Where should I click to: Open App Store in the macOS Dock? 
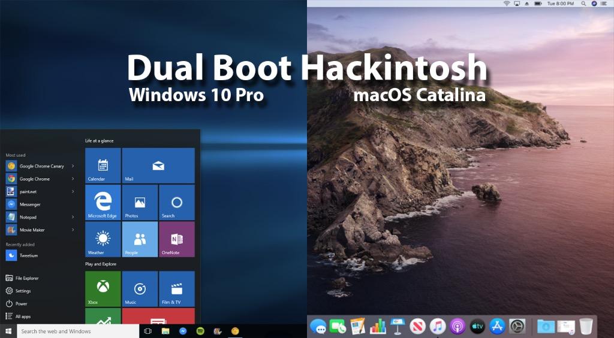(x=497, y=326)
